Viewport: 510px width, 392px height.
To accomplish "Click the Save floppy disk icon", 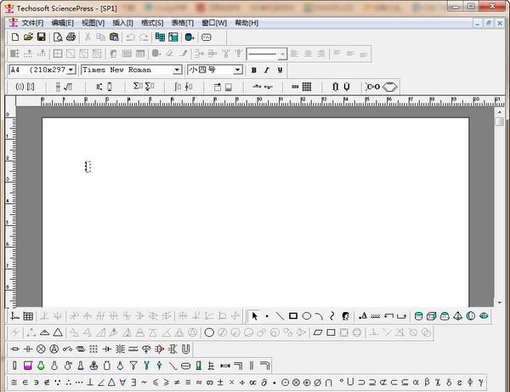I will click(41, 37).
